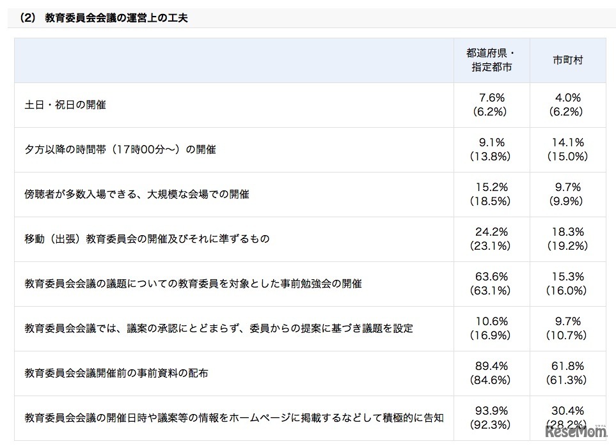
Task: Click the 24.2% value cell
Action: point(492,232)
